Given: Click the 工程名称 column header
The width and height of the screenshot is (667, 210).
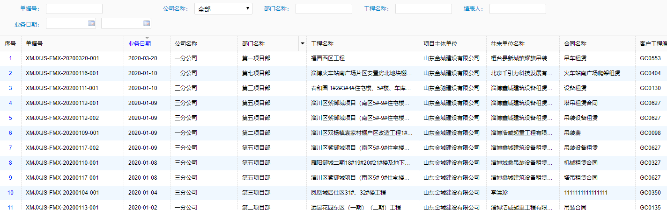Looking at the screenshot, I should point(322,43).
